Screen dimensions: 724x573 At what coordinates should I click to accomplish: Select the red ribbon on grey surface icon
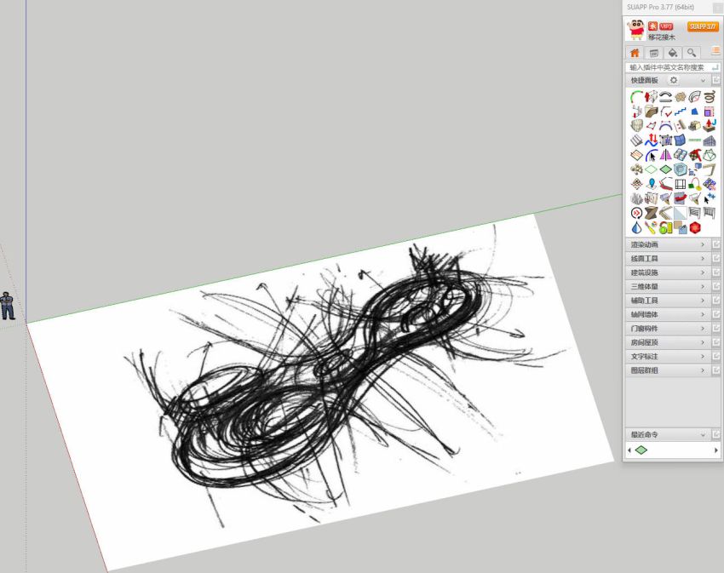pyautogui.click(x=681, y=198)
